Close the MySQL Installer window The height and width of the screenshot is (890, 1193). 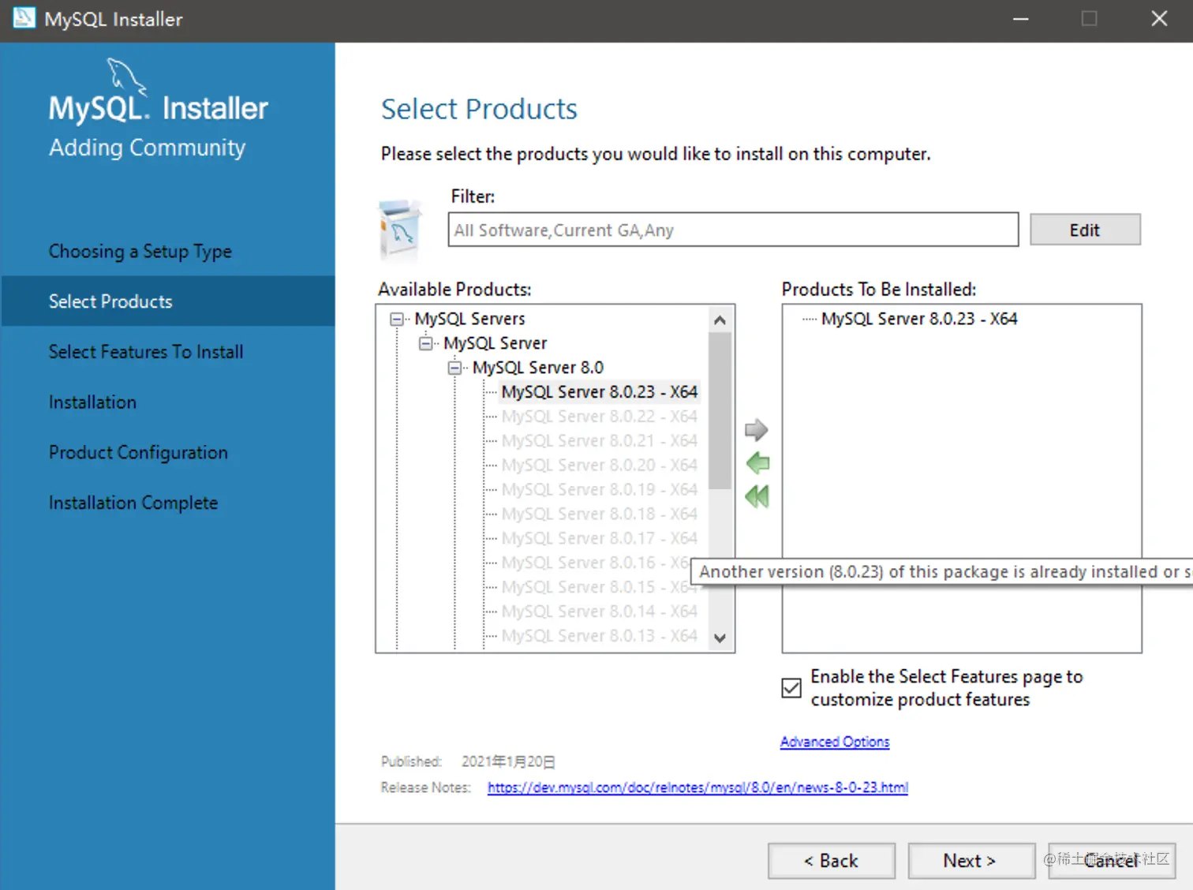[x=1158, y=19]
